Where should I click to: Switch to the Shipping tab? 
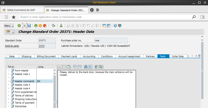click(26, 56)
